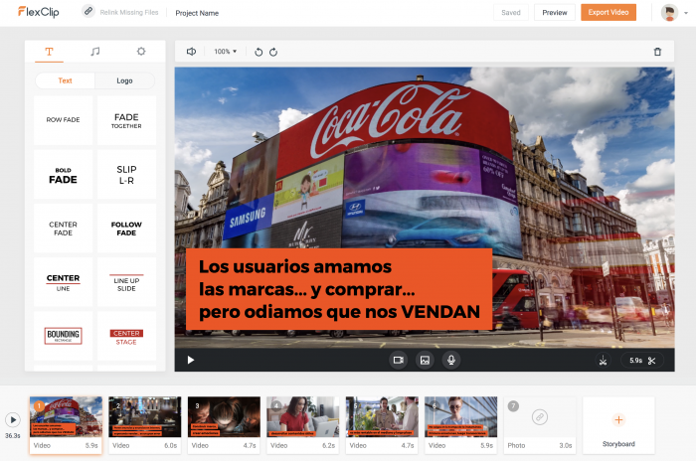Choose the Row Fade text style
The height and width of the screenshot is (461, 696).
pos(63,120)
